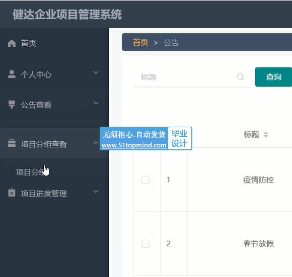The height and width of the screenshot is (277, 292).
Task: Click the 查询 button
Action: pyautogui.click(x=273, y=77)
